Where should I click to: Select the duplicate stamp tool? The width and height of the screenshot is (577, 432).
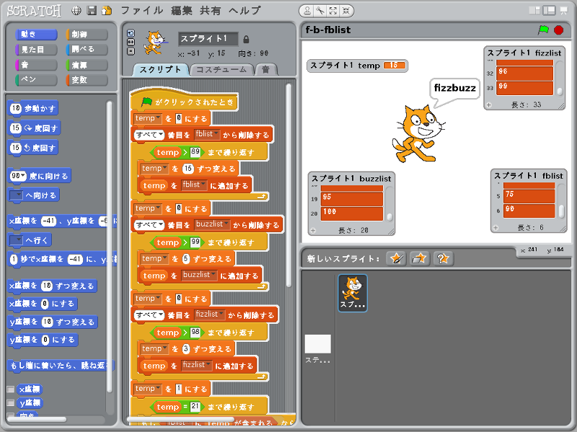click(x=307, y=11)
